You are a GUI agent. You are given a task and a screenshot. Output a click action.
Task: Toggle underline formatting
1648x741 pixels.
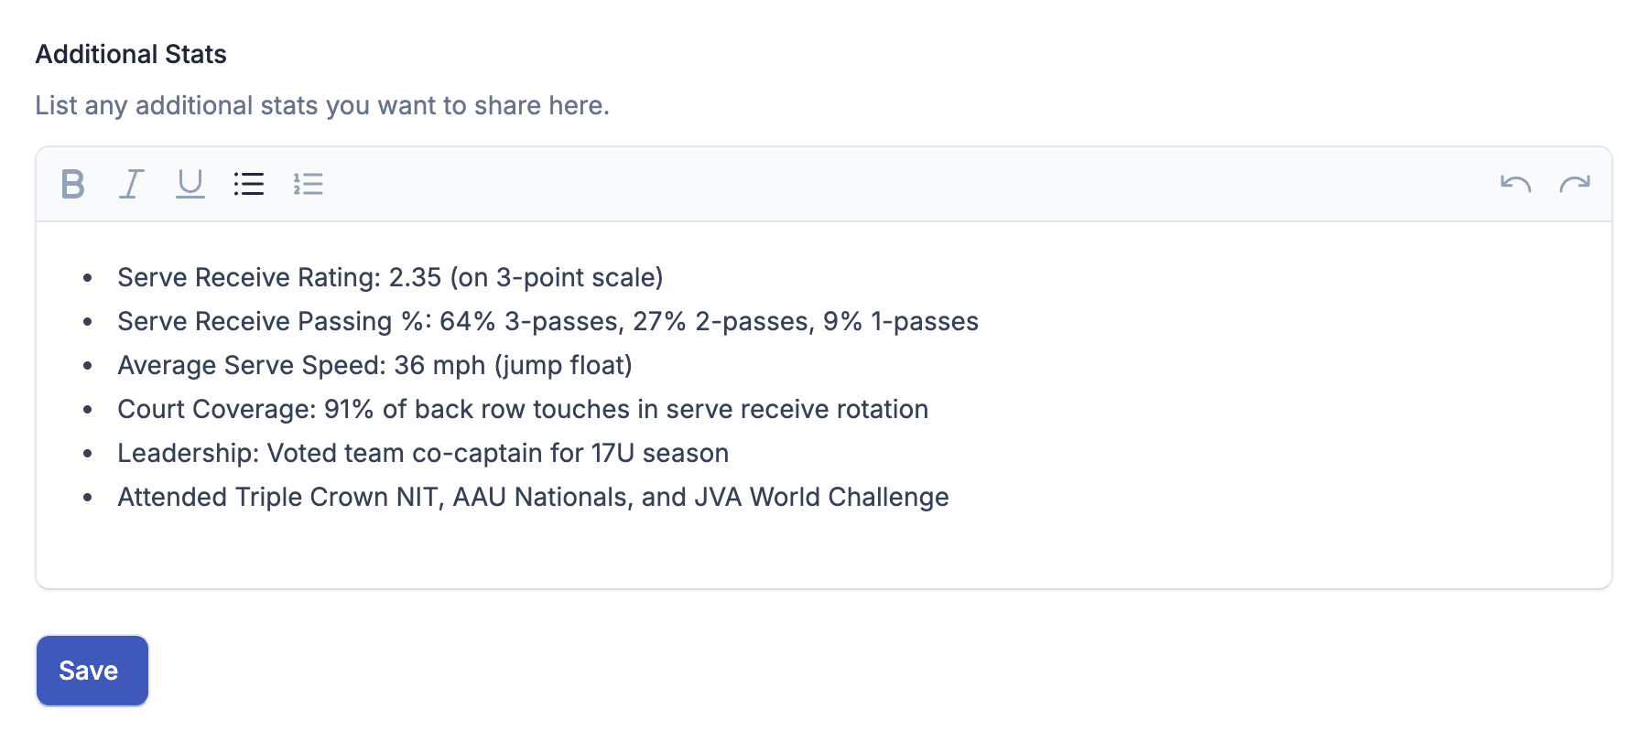(x=190, y=184)
